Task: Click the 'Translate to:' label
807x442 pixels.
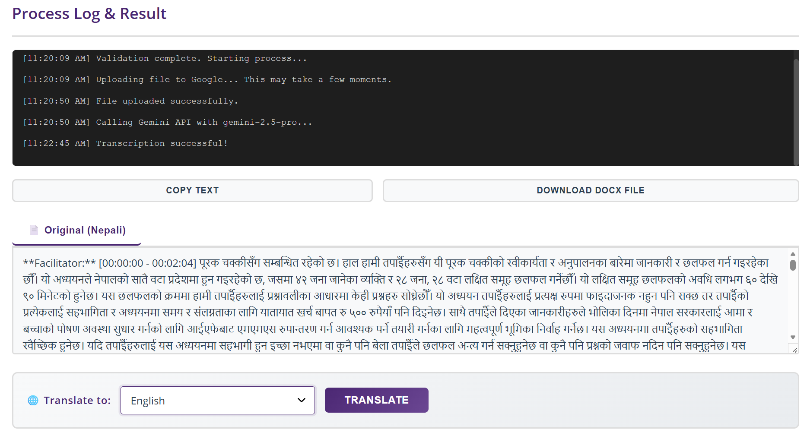Action: point(77,401)
